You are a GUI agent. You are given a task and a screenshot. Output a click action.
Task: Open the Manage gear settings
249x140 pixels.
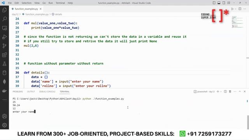coord(4,125)
